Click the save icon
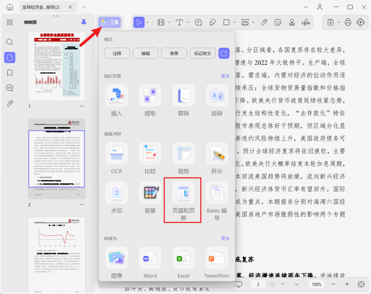This screenshot has height=294, width=371. 330,22
